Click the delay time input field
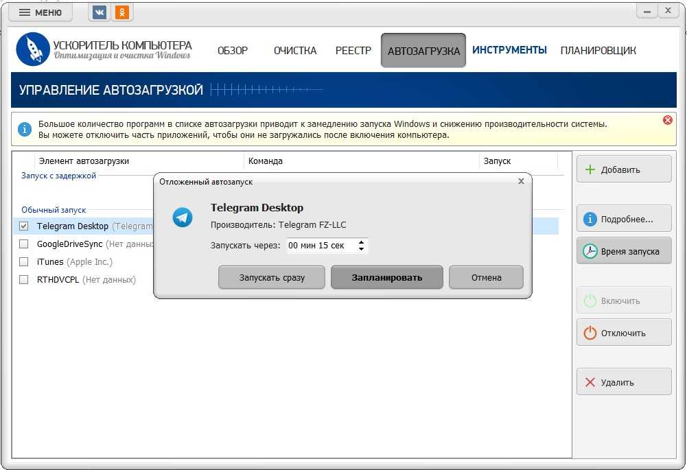The width and height of the screenshot is (687, 470). point(319,245)
